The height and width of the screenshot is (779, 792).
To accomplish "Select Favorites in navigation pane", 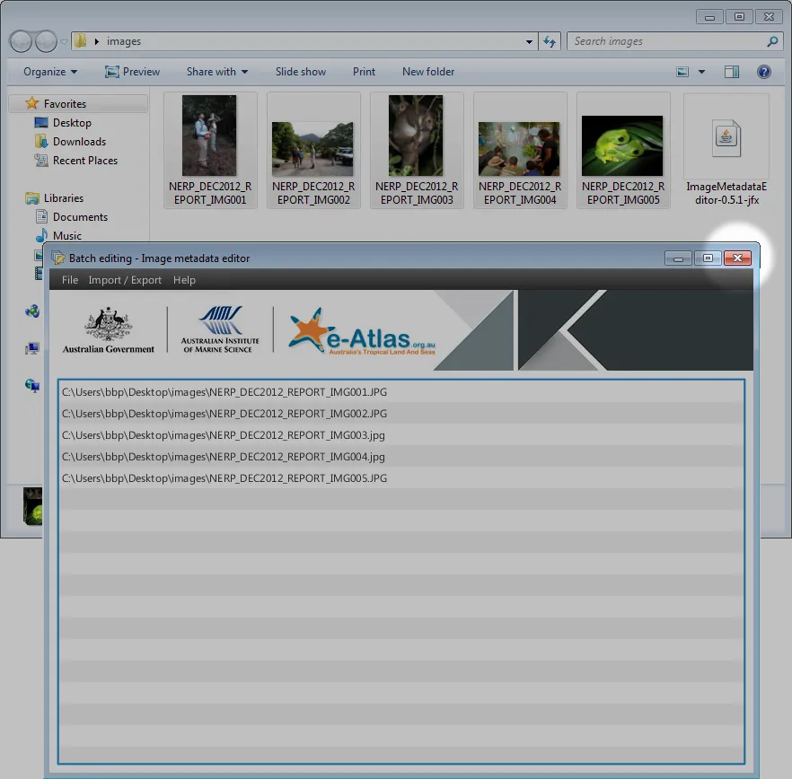I will (65, 103).
